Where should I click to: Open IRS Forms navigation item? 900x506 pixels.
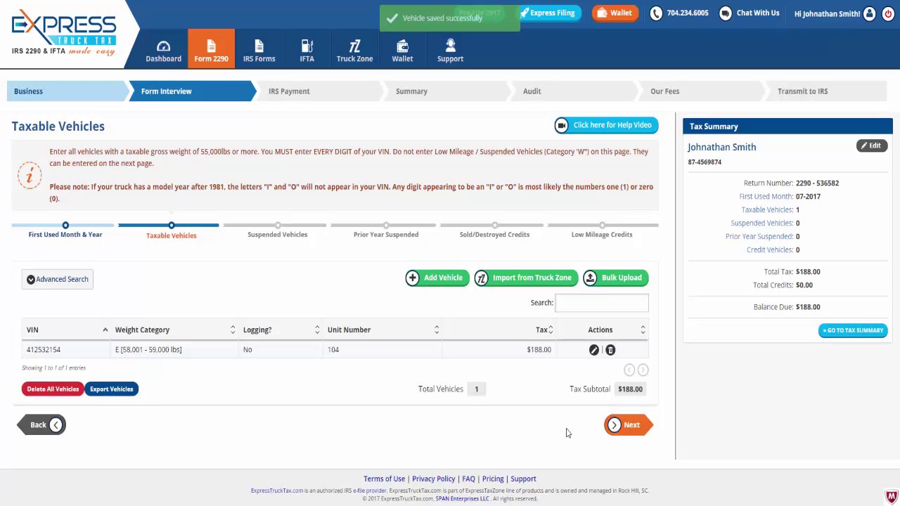259,51
